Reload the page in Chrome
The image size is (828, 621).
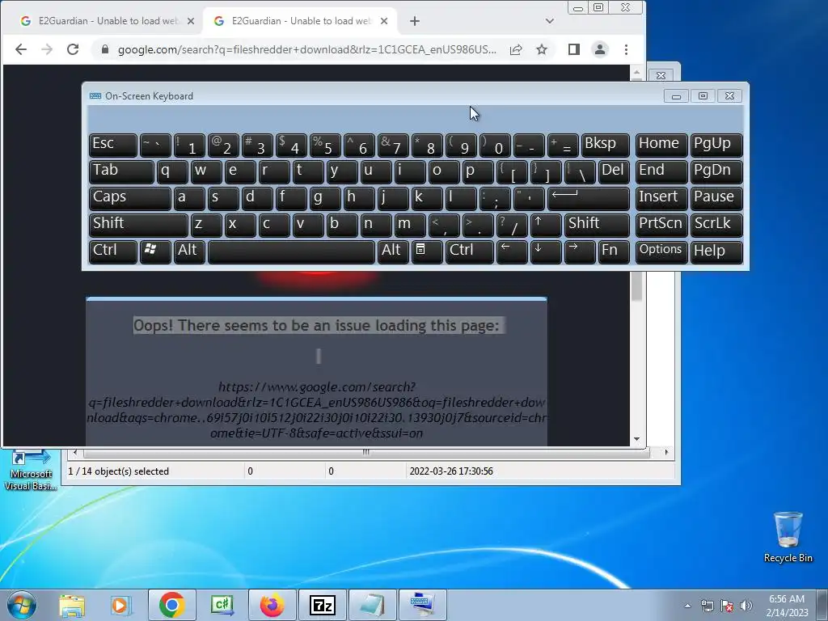(73, 49)
